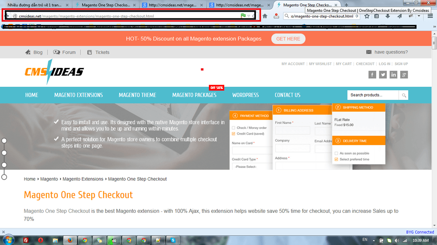Toggle the Select prefered time checkbox

[336, 160]
